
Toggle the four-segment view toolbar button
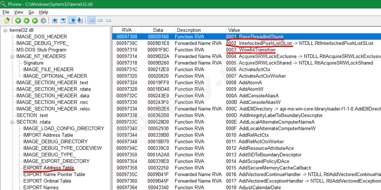click(92, 21)
